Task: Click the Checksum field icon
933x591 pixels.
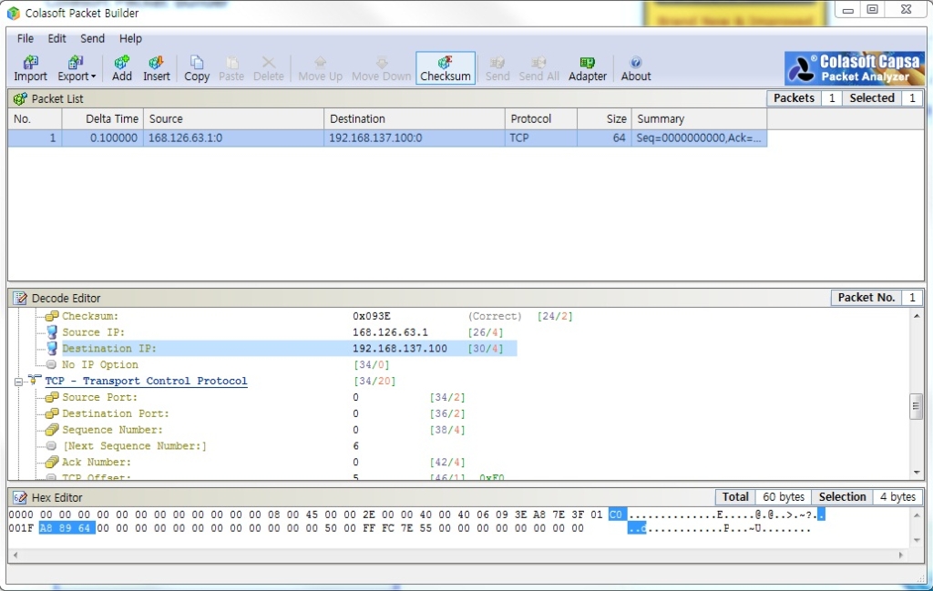Action: [52, 316]
